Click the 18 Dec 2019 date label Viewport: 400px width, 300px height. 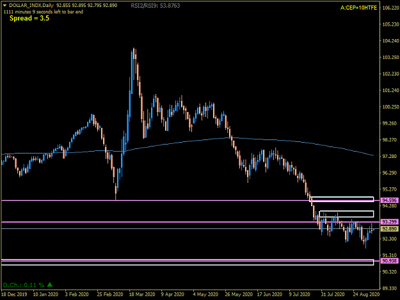point(14,294)
